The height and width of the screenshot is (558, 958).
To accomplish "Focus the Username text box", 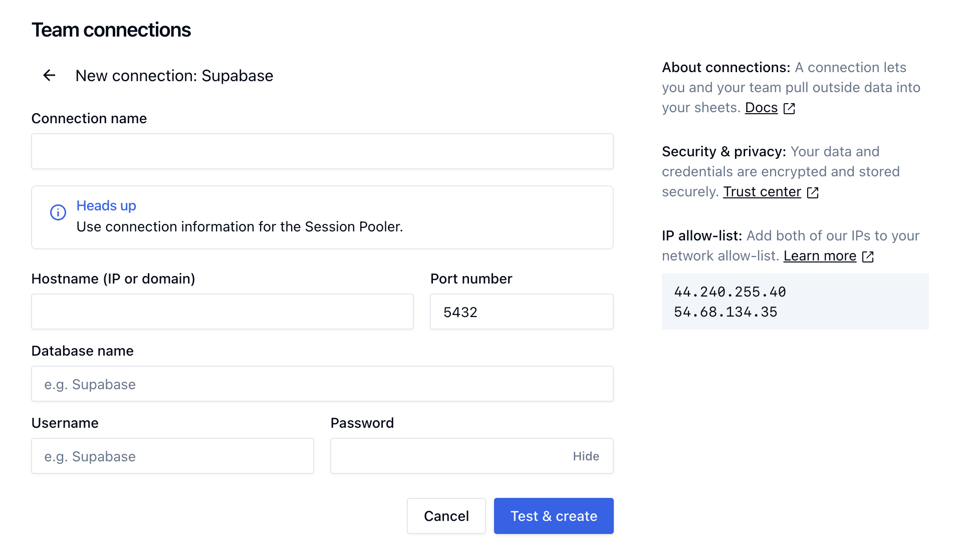I will click(172, 456).
